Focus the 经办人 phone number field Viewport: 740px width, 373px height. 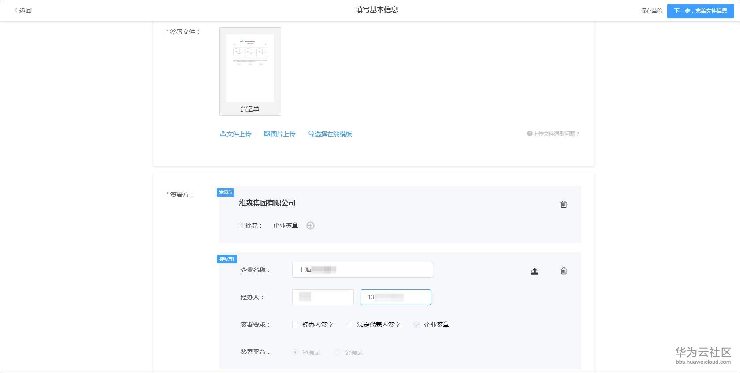396,297
